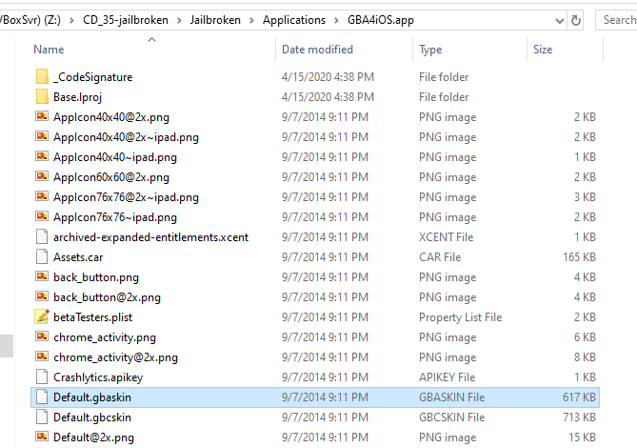Refresh the GBA4iOS.app folder view

tap(576, 20)
